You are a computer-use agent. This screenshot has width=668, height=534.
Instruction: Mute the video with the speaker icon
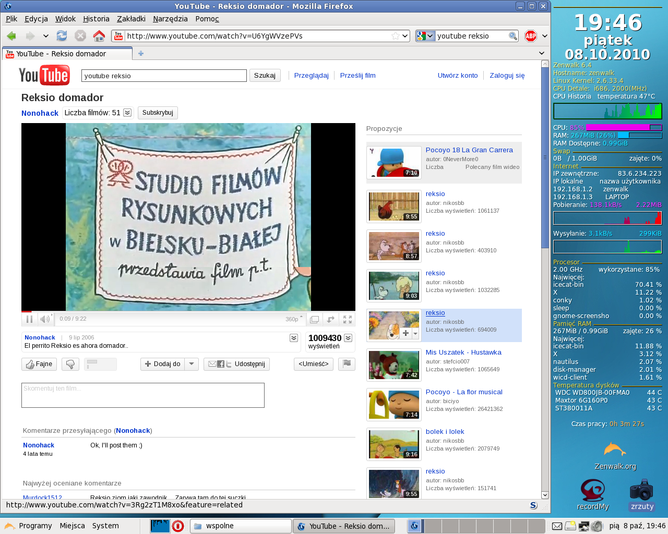click(x=45, y=319)
